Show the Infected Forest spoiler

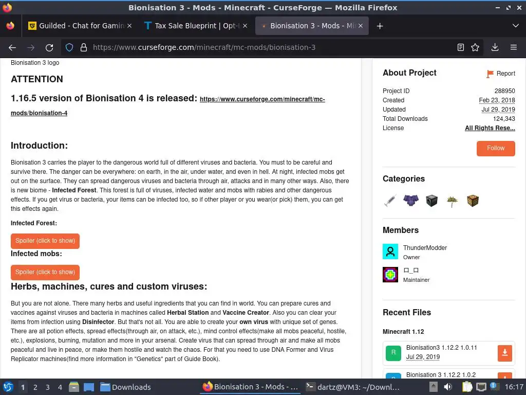[45, 241]
